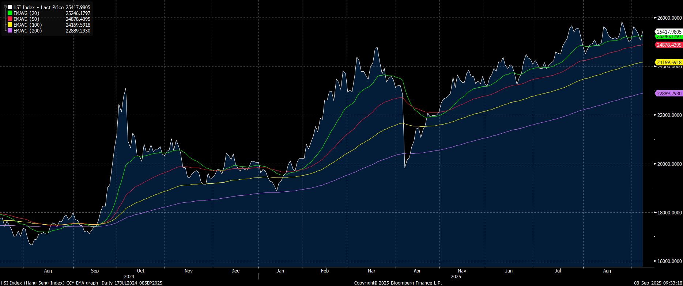The width and height of the screenshot is (683, 286).
Task: Click the Bloomberg Finance L.P. copyright text
Action: pos(398,283)
